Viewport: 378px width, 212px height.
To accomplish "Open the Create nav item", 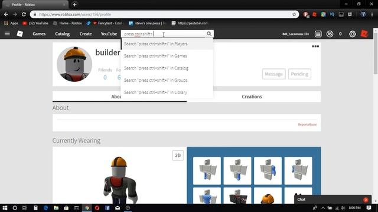I will point(86,34).
